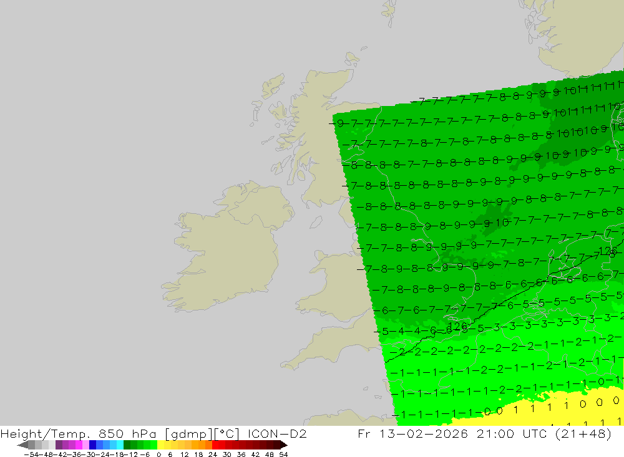Click the cyan legend swatch
This screenshot has width=624, height=457.
[x=120, y=445]
